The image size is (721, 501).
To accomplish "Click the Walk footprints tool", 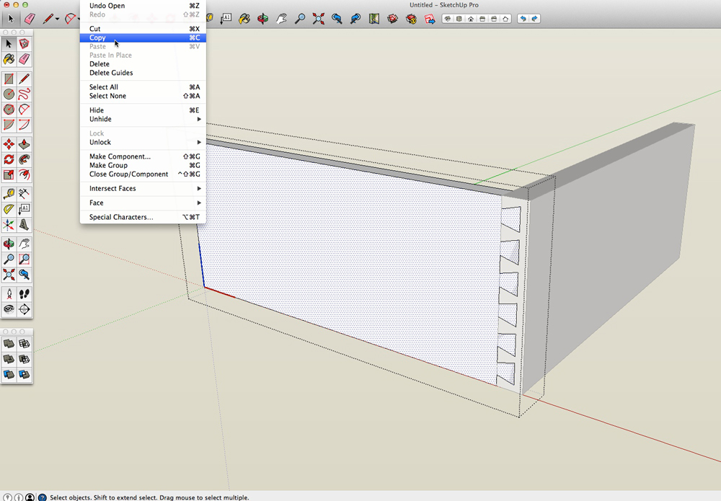I will (x=24, y=294).
